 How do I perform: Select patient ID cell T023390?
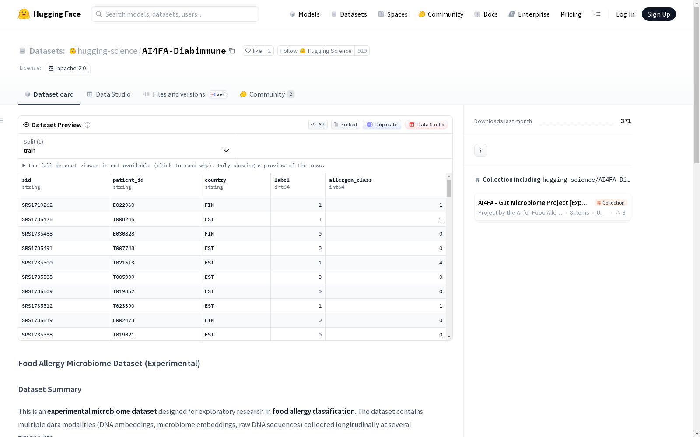155,306
